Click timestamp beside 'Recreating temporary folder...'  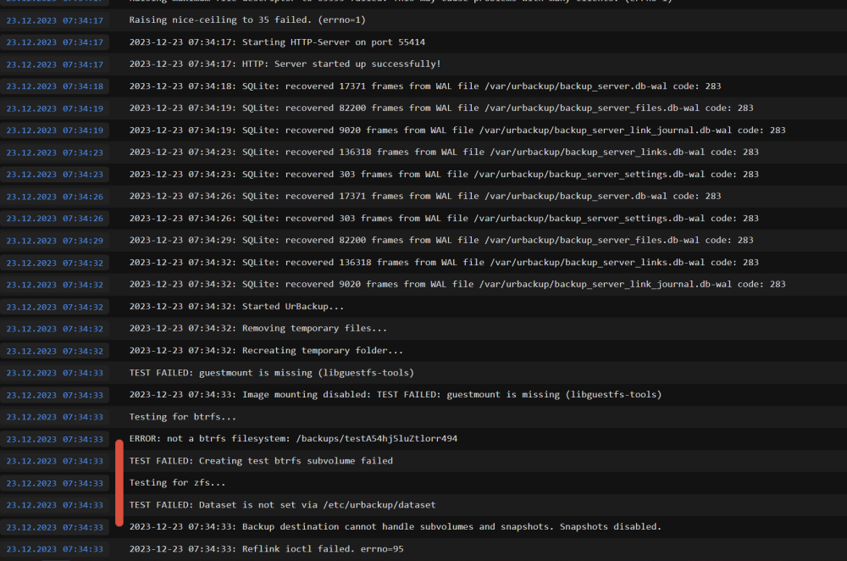(x=54, y=351)
